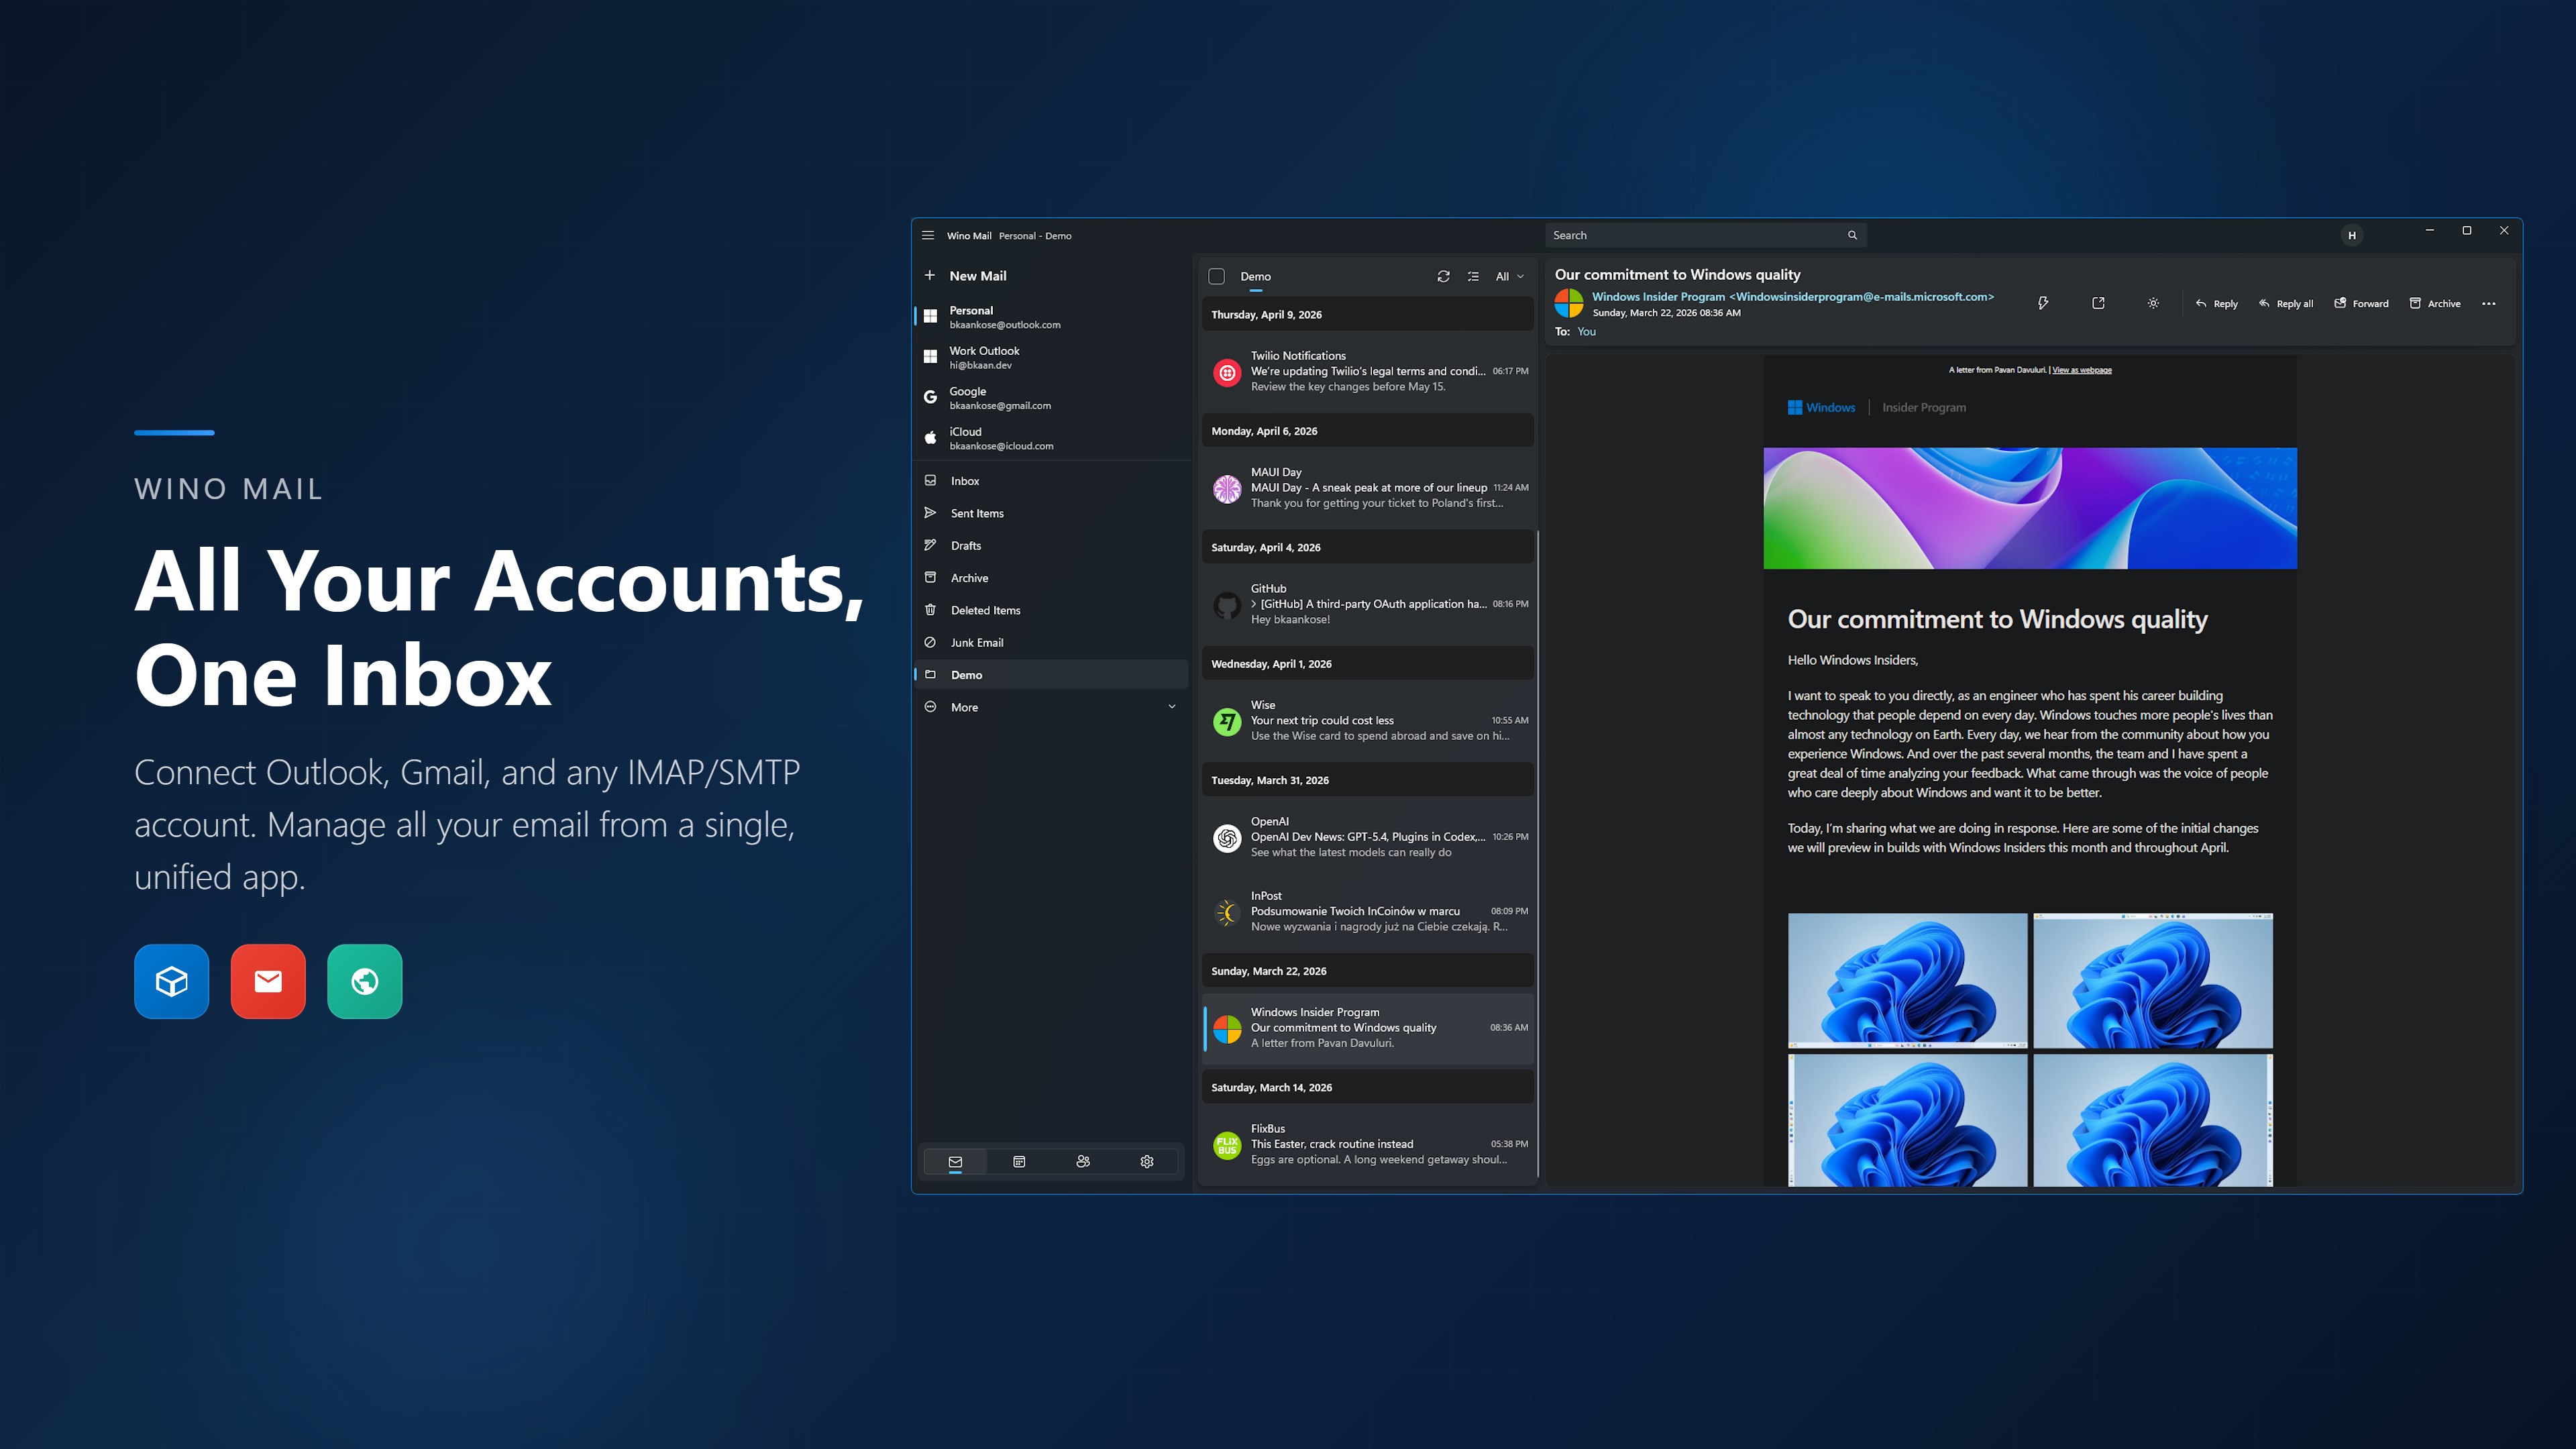Forward this email
This screenshot has width=2576, height=1449.
2361,304
